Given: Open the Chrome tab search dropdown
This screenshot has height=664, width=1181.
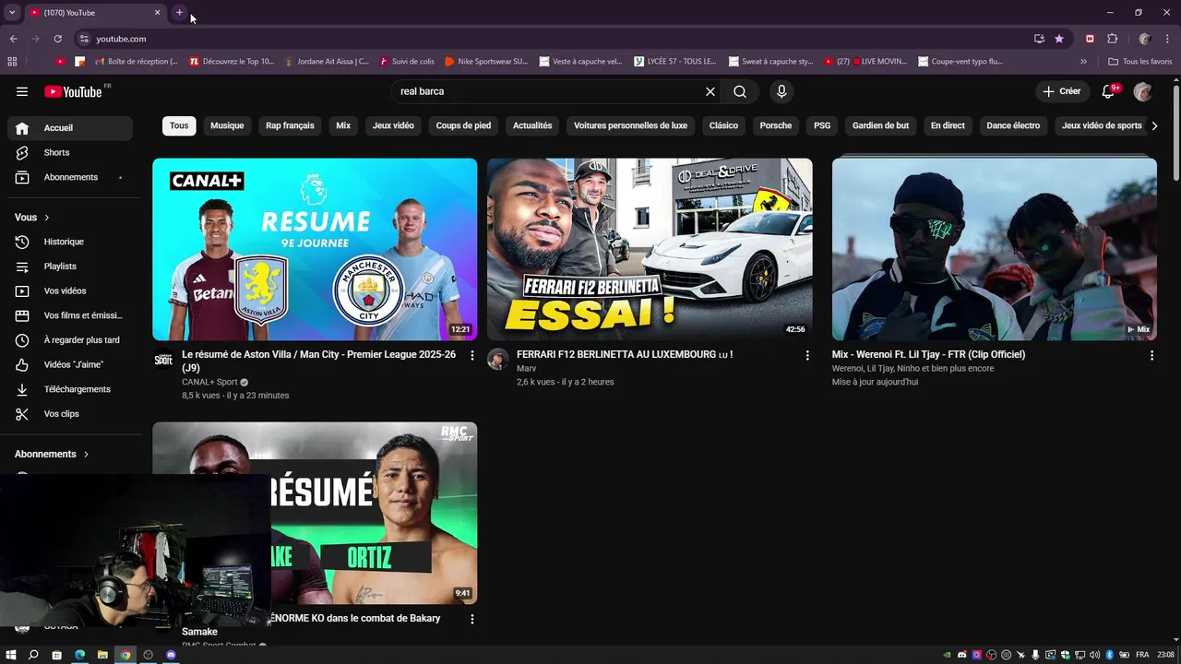Looking at the screenshot, I should coord(12,13).
